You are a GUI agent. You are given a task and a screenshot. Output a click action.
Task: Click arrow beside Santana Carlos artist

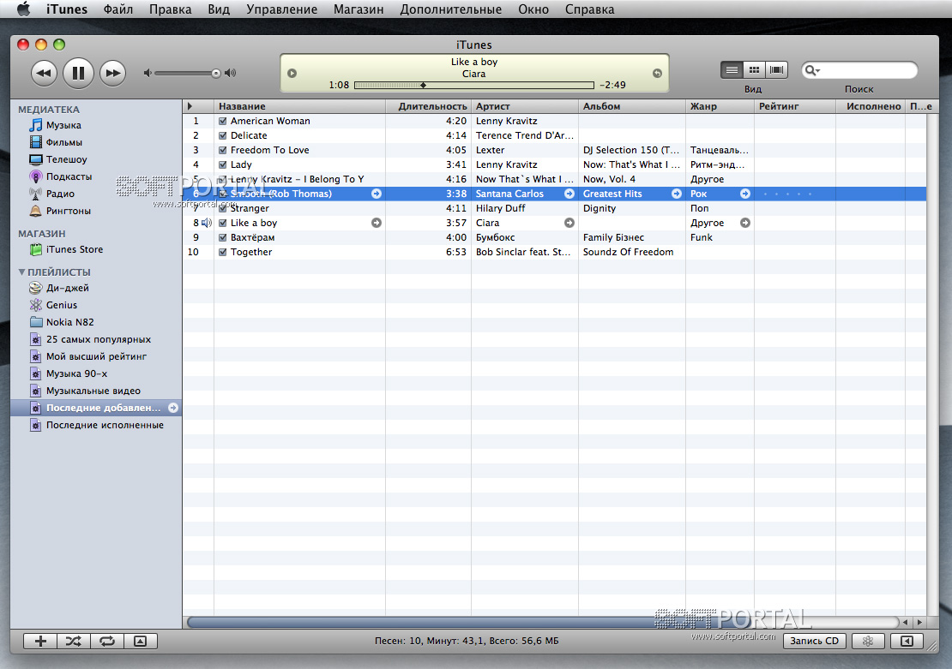point(569,194)
